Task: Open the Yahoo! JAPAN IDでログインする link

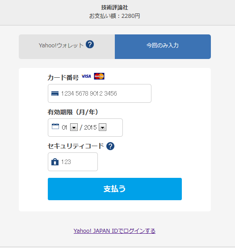Action: click(x=114, y=231)
